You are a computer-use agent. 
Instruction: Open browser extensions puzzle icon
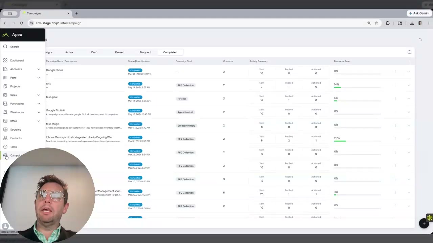[x=388, y=23]
